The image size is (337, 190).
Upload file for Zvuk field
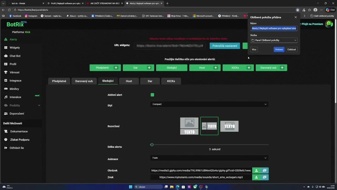click(256, 177)
